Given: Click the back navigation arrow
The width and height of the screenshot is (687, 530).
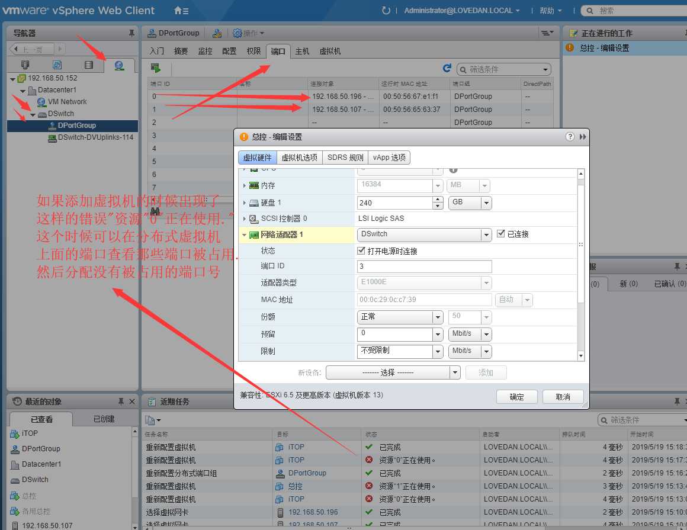Looking at the screenshot, I should (16, 49).
